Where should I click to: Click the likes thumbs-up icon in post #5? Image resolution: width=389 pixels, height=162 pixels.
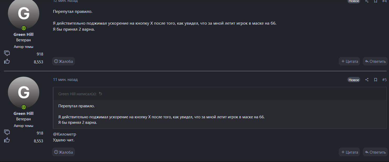pyautogui.click(x=7, y=140)
